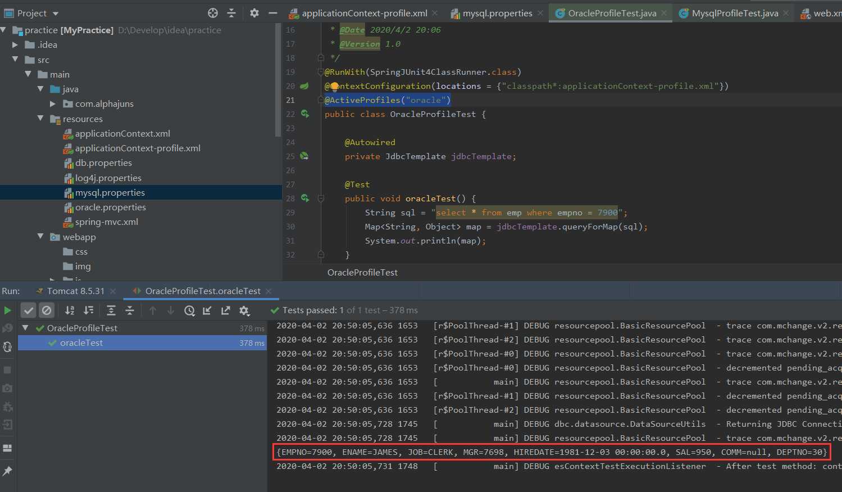
Task: Open the test history clock menu
Action: click(190, 310)
